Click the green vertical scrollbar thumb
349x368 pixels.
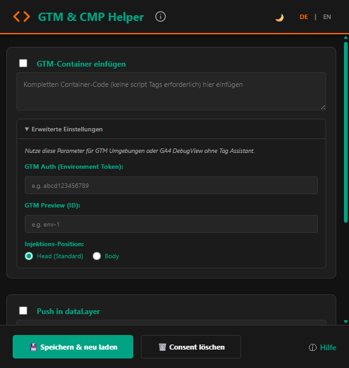[x=346, y=132]
